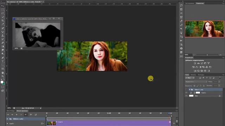This screenshot has height=126, width=225.
Task: Add a Curves adjustment
Action: 202,63
